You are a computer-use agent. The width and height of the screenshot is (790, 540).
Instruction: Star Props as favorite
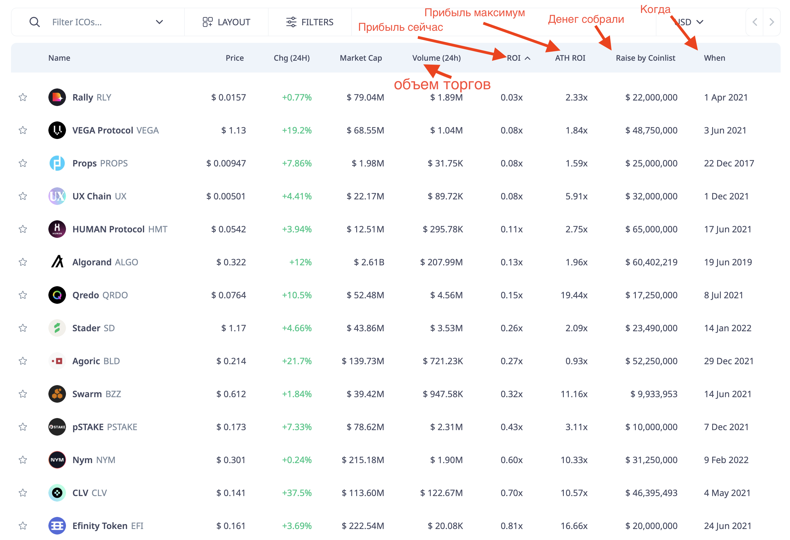pos(23,163)
